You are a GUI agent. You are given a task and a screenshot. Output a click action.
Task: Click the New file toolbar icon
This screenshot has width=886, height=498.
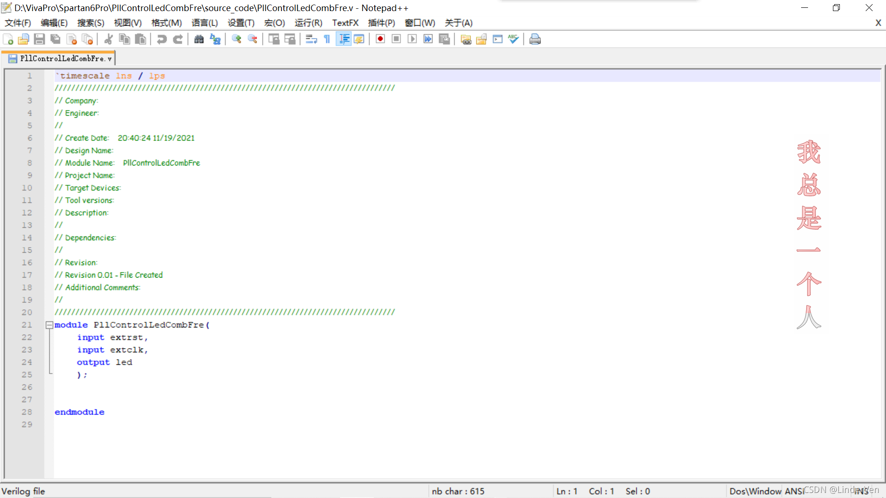click(8, 39)
